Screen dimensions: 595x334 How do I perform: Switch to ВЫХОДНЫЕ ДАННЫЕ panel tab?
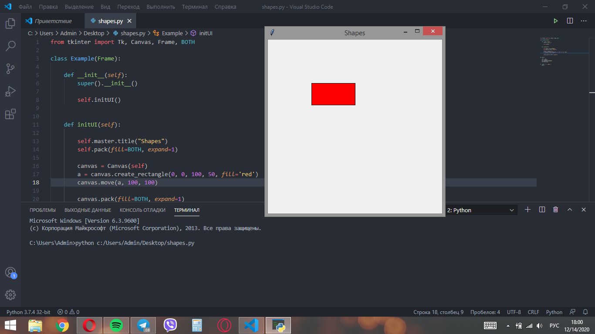tap(88, 210)
